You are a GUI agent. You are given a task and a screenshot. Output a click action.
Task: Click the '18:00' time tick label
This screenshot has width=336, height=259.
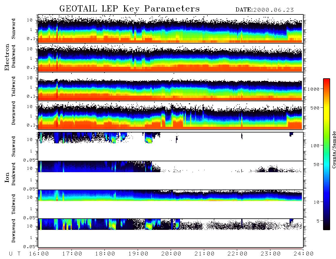(x=105, y=254)
